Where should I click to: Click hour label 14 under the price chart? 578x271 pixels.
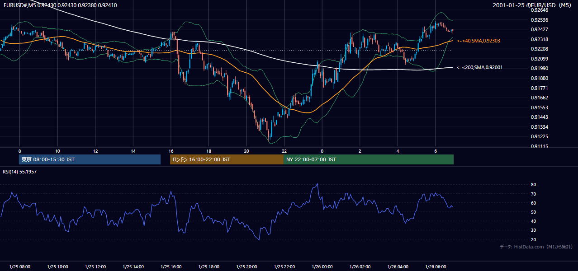(133, 151)
